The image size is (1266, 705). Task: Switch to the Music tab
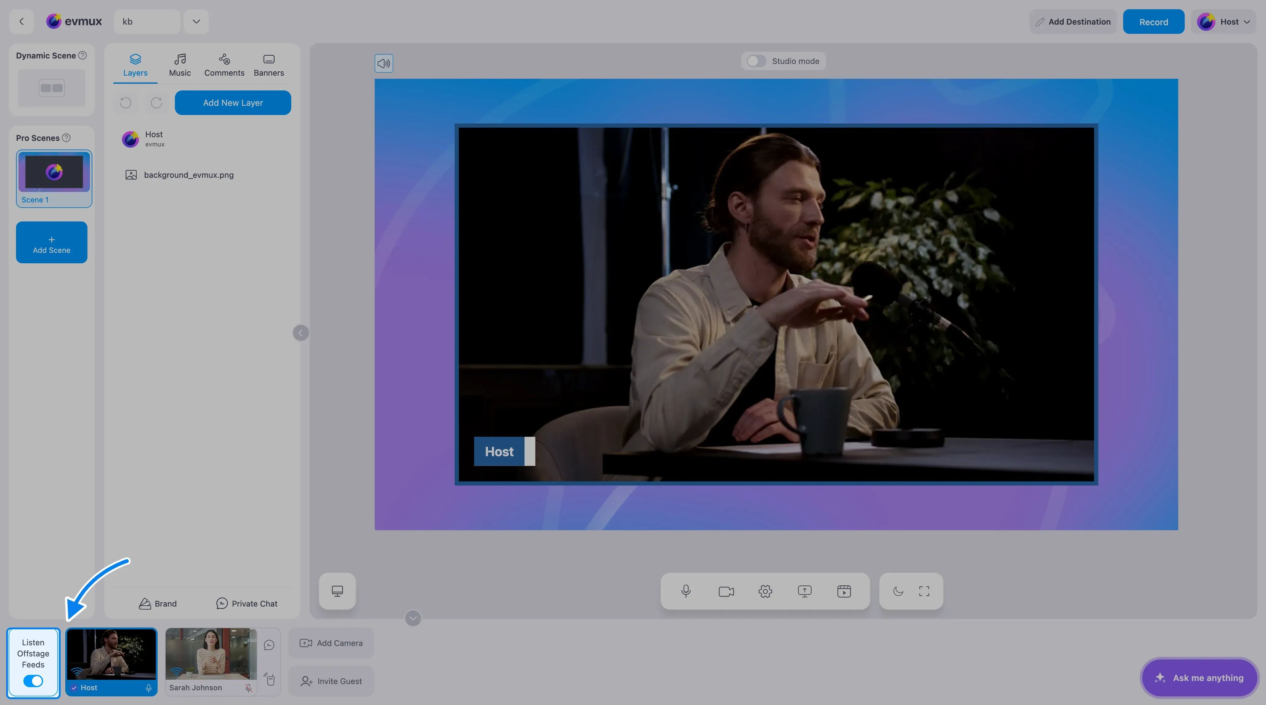[x=180, y=65]
